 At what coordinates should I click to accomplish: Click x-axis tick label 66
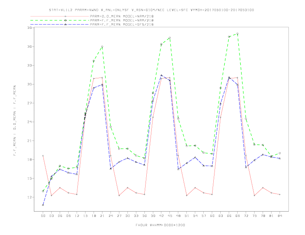pos(229,216)
